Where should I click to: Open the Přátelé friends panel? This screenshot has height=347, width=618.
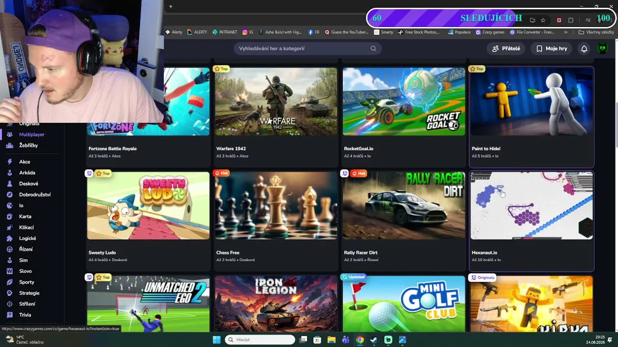click(x=506, y=48)
